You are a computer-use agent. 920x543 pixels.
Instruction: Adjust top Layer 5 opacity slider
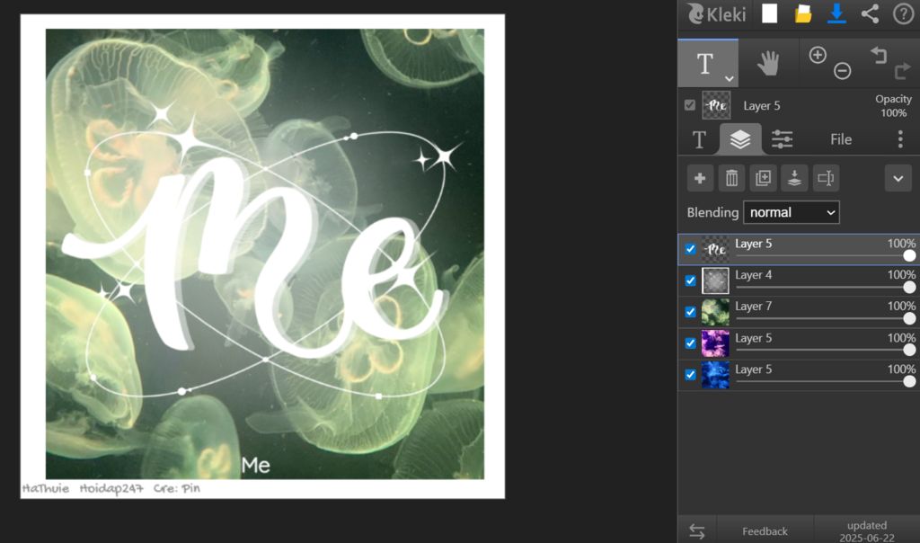pyautogui.click(x=825, y=256)
